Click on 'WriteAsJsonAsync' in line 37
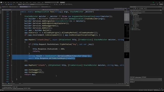This screenshot has width=164, height=92. pos(57,58)
